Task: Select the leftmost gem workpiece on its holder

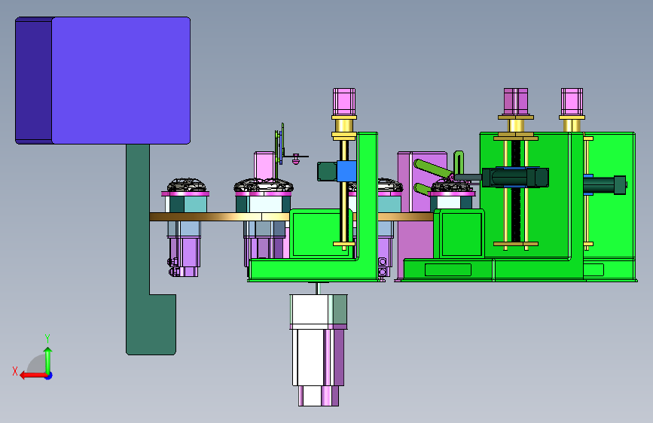Action: pos(186,185)
